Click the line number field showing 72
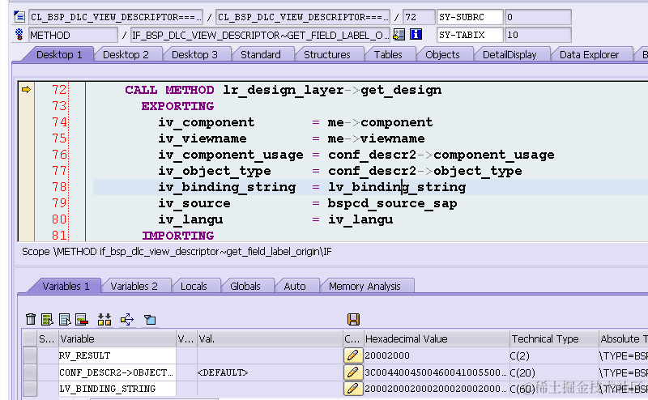The image size is (648, 400). (x=418, y=17)
